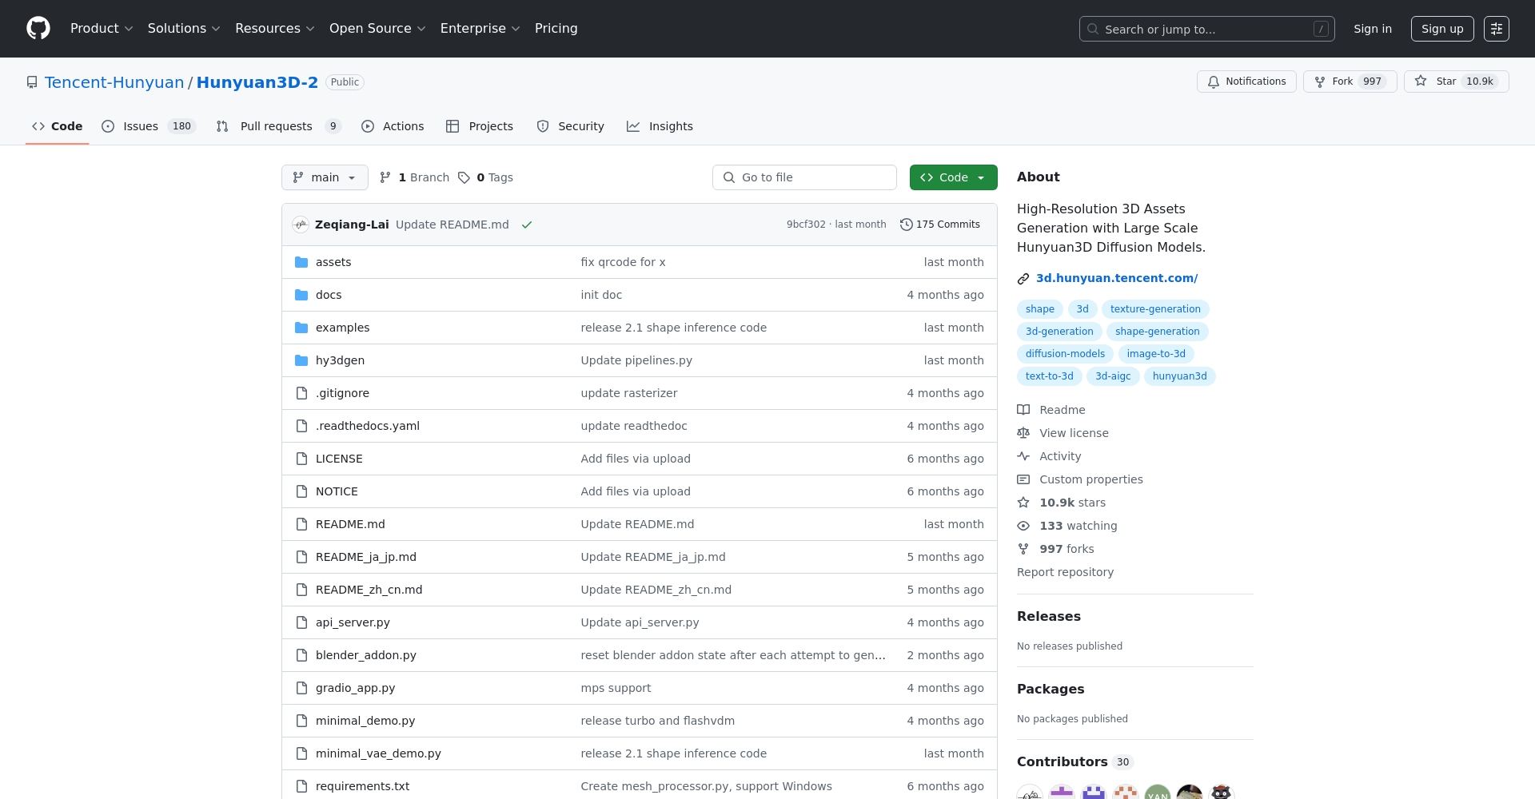1535x799 pixels.
Task: Click the commit history clock icon
Action: pos(906,225)
